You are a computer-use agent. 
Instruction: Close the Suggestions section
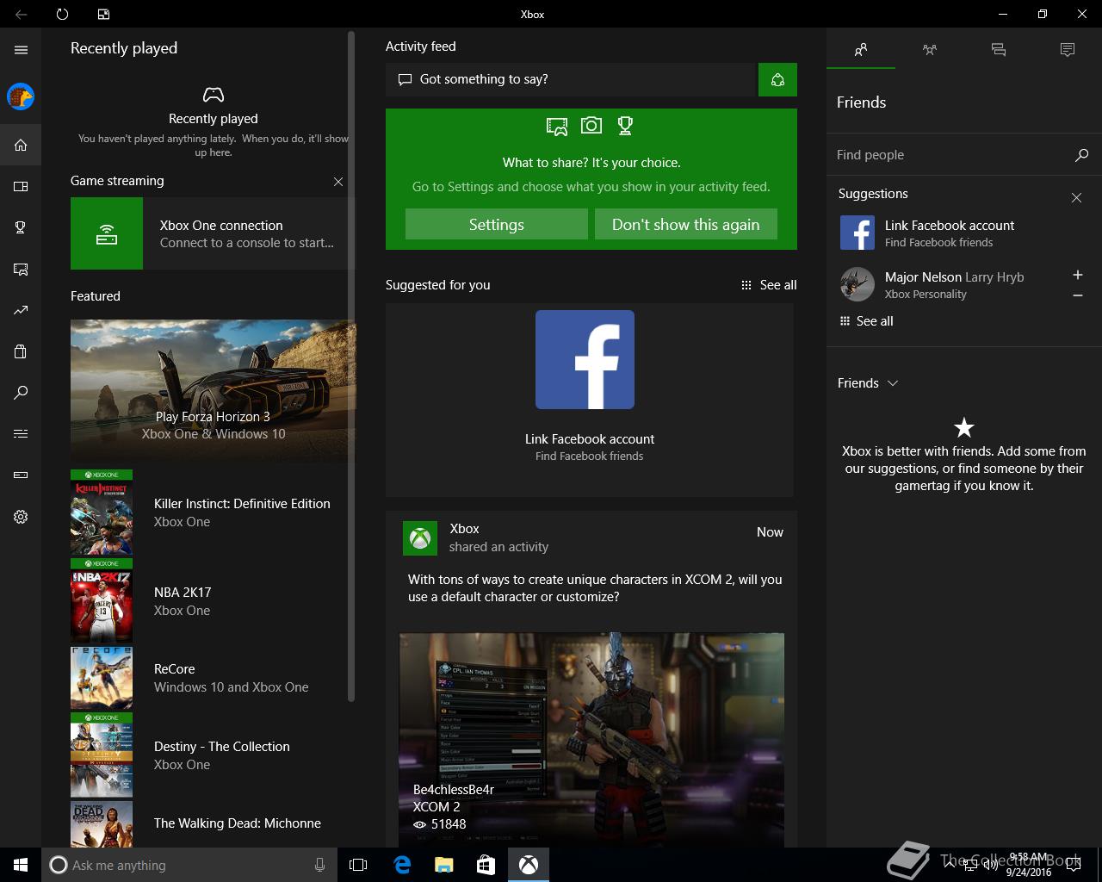point(1076,197)
